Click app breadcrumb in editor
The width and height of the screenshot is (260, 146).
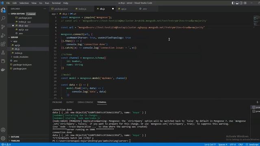(x=53, y=14)
